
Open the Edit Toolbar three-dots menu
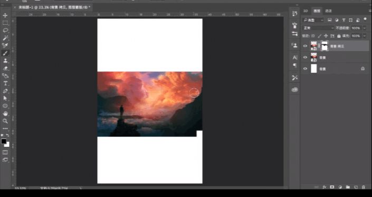5,129
